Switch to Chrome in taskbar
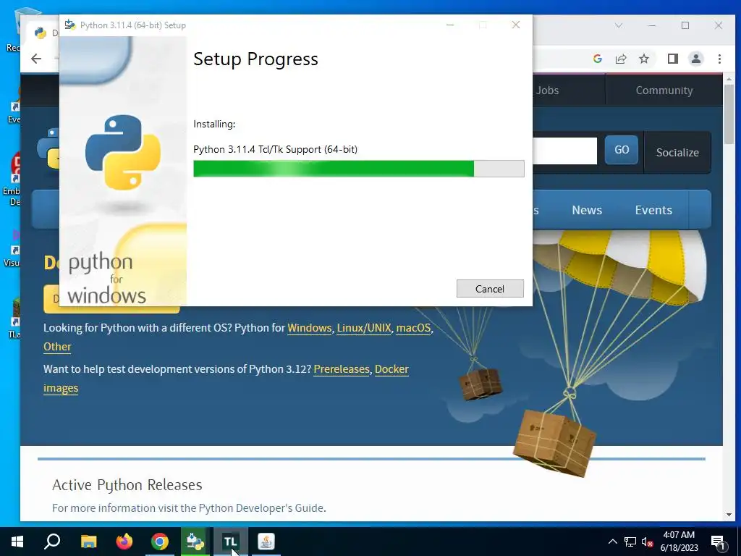The height and width of the screenshot is (556, 741). pyautogui.click(x=160, y=542)
